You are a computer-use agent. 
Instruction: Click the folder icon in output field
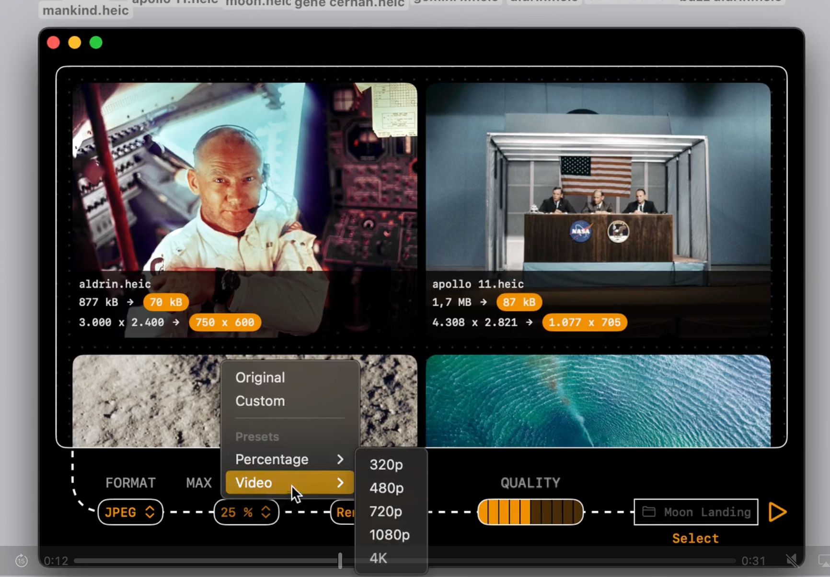click(x=649, y=512)
